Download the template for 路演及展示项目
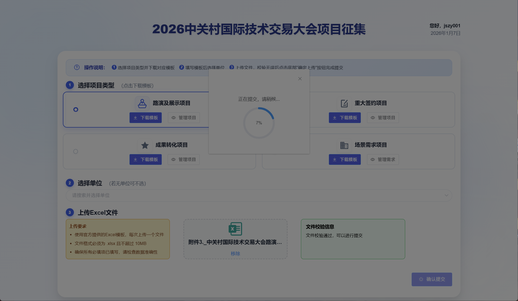Image resolution: width=518 pixels, height=301 pixels. click(x=146, y=118)
